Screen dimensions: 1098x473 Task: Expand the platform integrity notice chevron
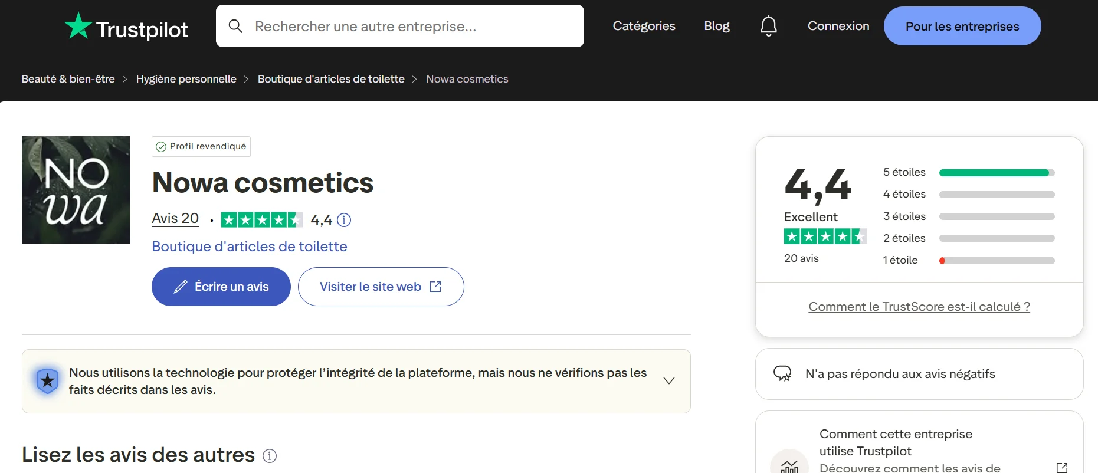(x=669, y=381)
